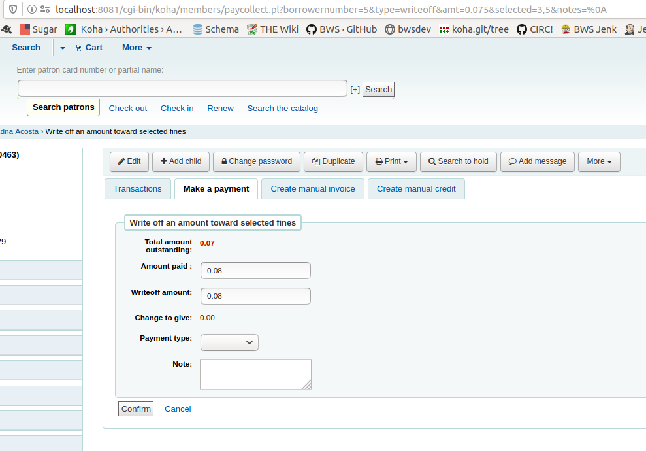Open the BWS GitHub bookmark
Viewport: 646px width, 451px height.
click(341, 29)
